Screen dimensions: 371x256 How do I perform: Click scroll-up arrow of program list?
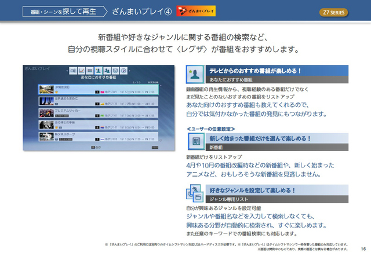pyautogui.click(x=161, y=86)
